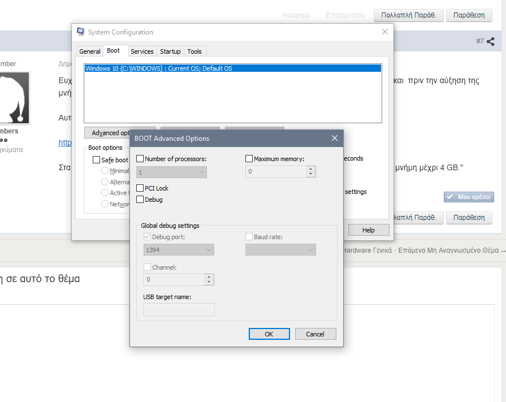Decrease the Channel spinner value

pyautogui.click(x=209, y=282)
